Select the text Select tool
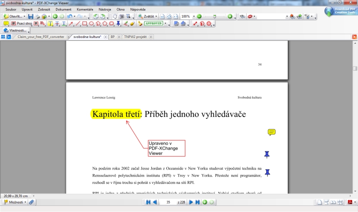Image resolution: width=358 pixels, height=212 pixels. (x=128, y=17)
